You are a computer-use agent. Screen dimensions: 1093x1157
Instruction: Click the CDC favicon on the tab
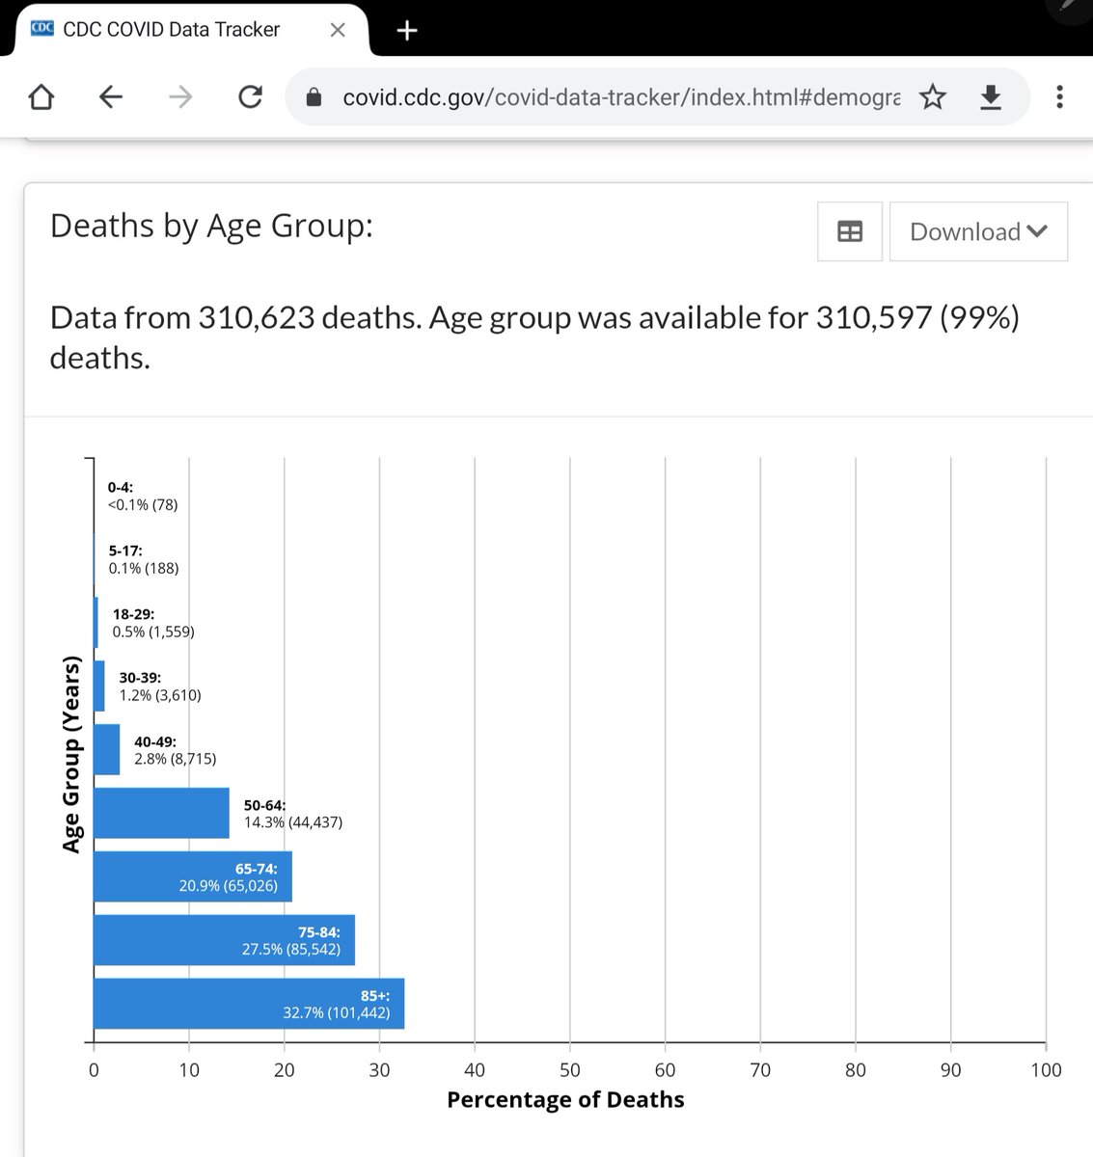[x=42, y=28]
